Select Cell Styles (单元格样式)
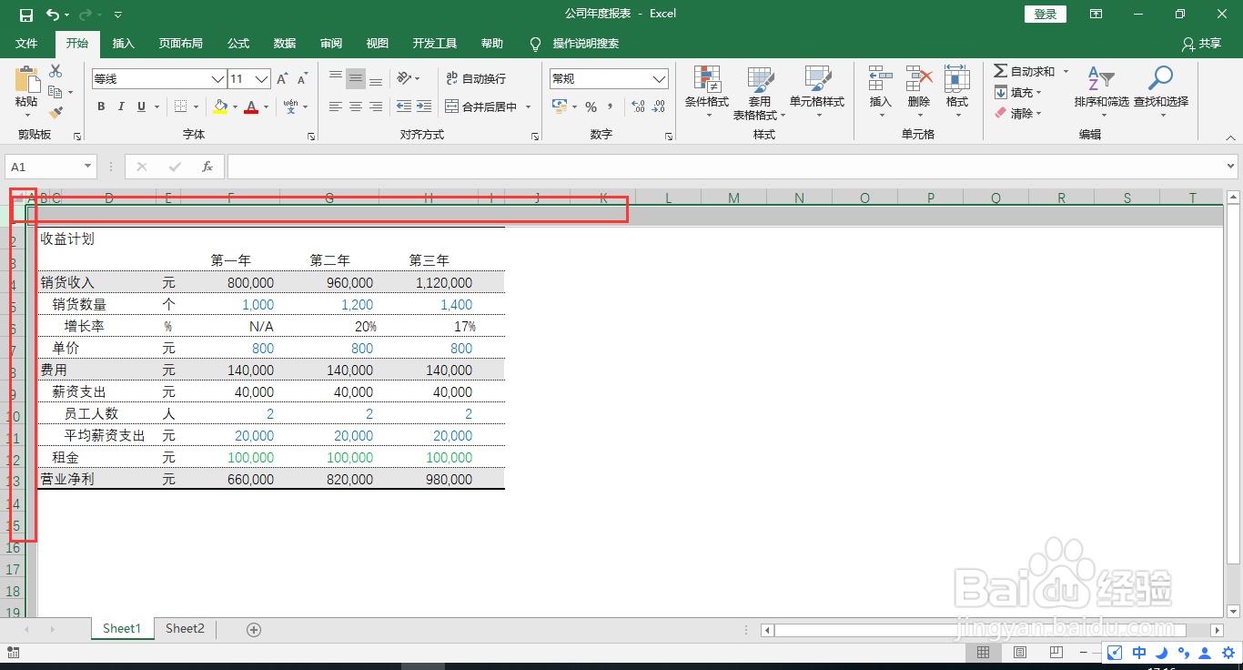This screenshot has height=670, width=1243. [x=817, y=91]
